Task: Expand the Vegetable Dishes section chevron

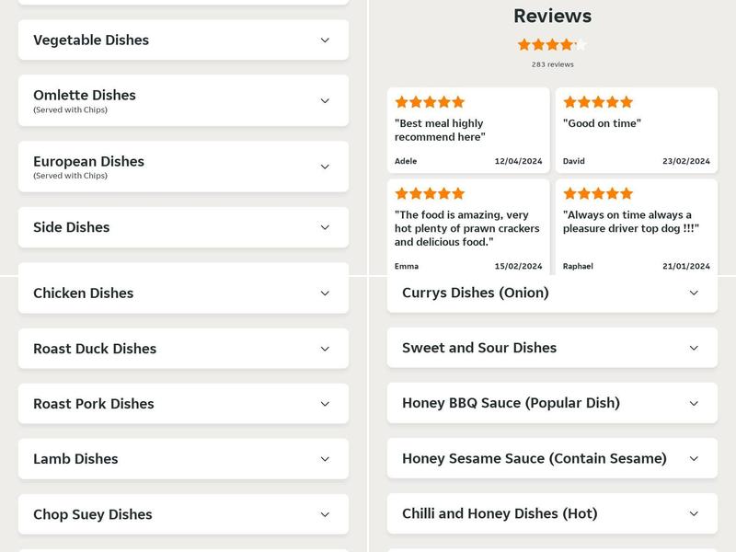Action: click(x=325, y=40)
